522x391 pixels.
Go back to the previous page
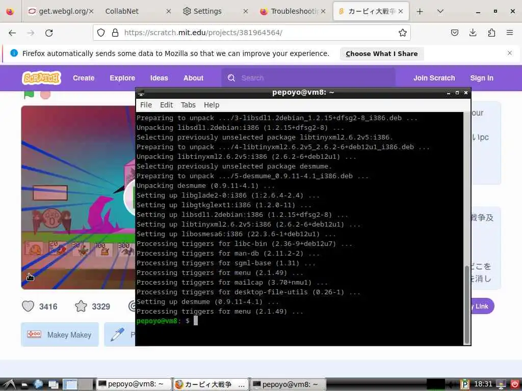coord(12,33)
